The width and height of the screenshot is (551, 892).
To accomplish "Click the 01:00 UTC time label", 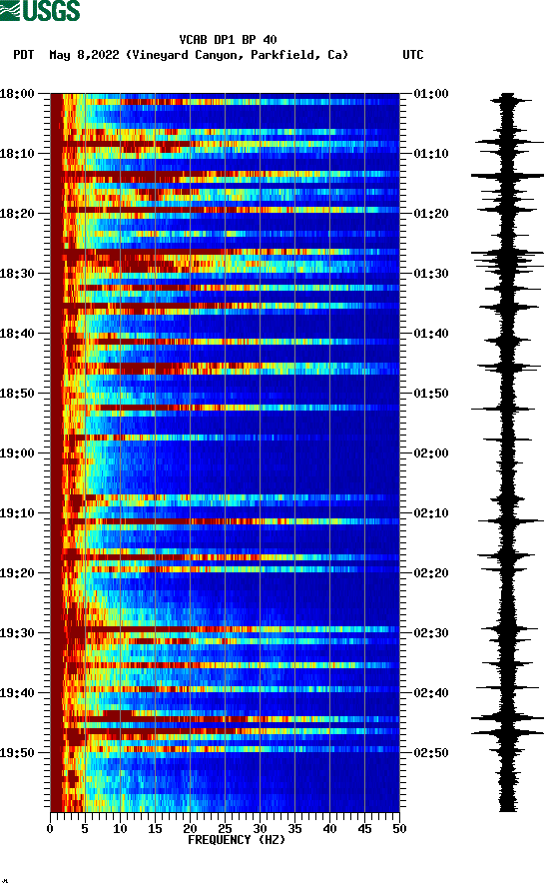I will point(431,93).
